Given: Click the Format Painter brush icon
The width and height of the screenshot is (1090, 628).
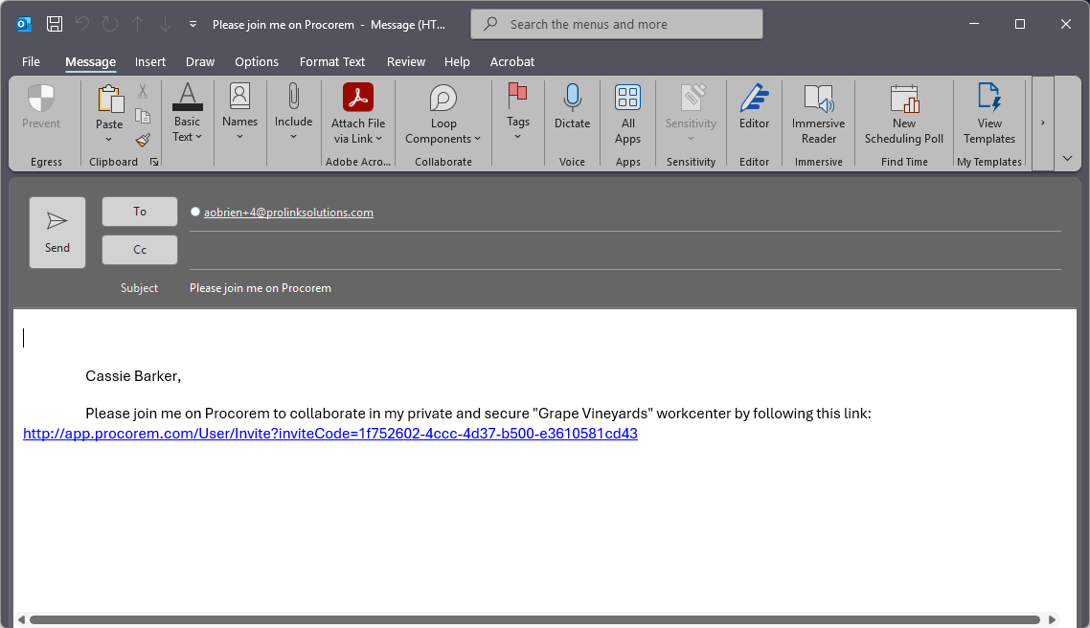Looking at the screenshot, I should pyautogui.click(x=143, y=140).
